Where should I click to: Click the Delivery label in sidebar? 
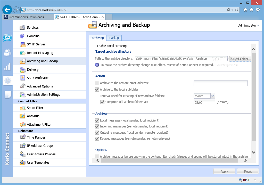point(33,70)
